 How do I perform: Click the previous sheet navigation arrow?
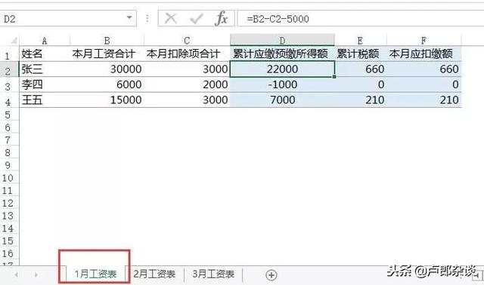point(16,274)
